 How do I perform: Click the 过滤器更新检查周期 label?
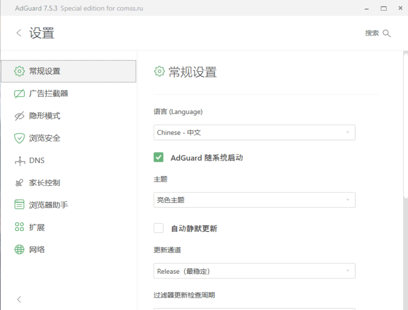click(x=184, y=295)
